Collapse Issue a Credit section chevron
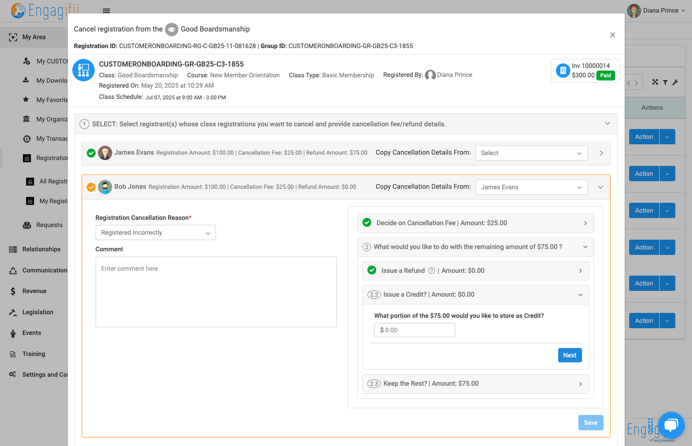 click(x=581, y=295)
